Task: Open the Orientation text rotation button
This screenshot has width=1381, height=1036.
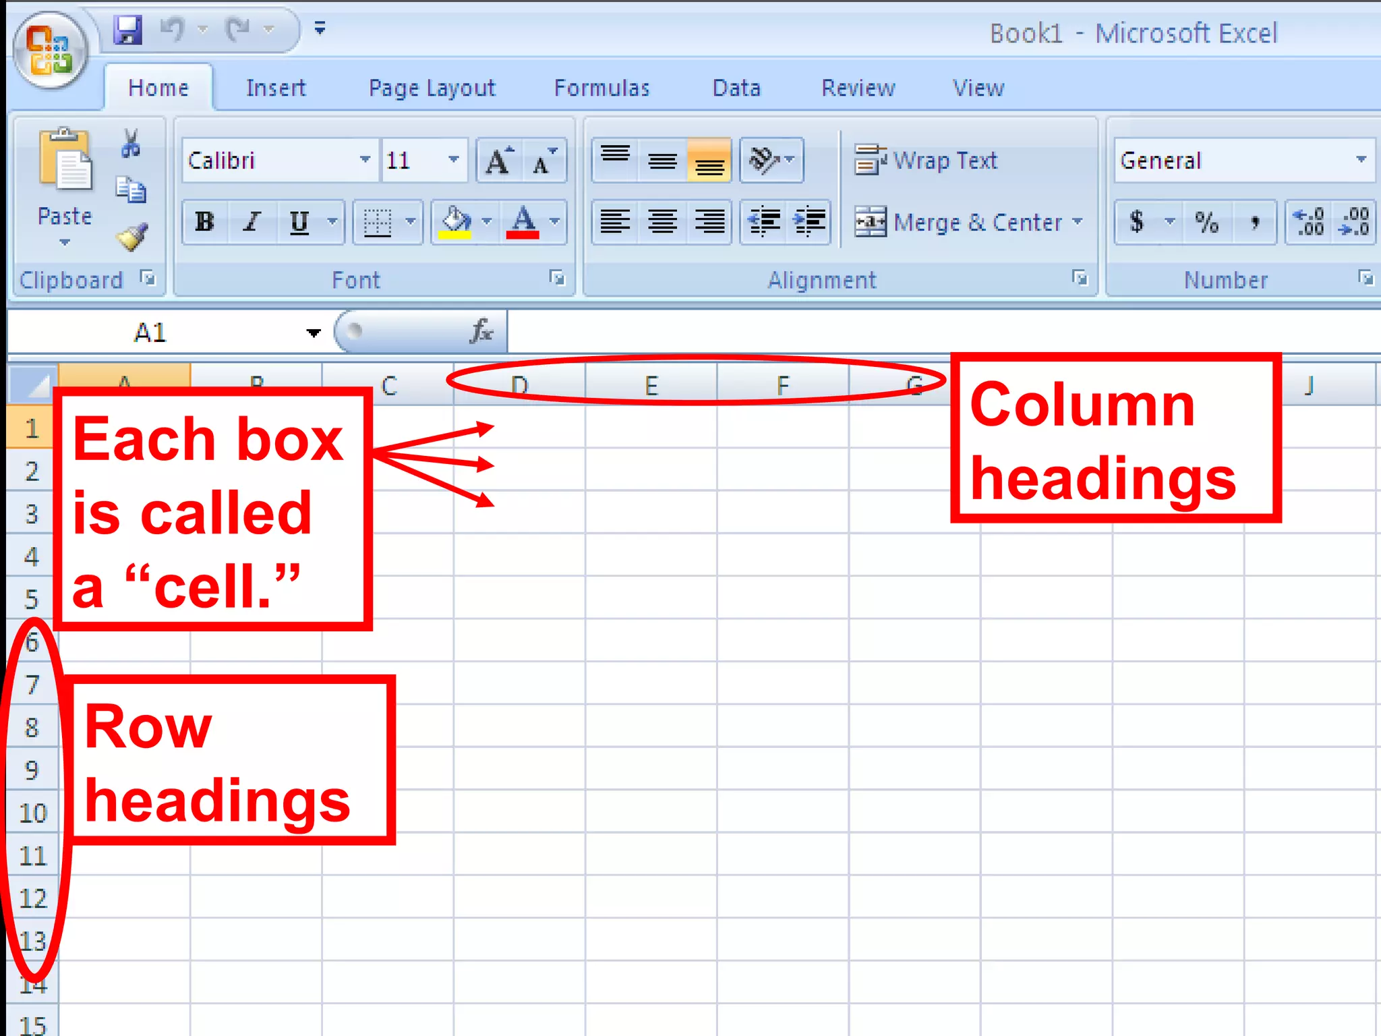Action: [771, 161]
